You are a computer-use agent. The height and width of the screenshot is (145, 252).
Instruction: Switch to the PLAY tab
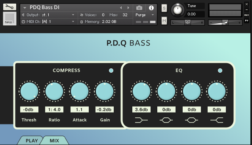(x=32, y=141)
